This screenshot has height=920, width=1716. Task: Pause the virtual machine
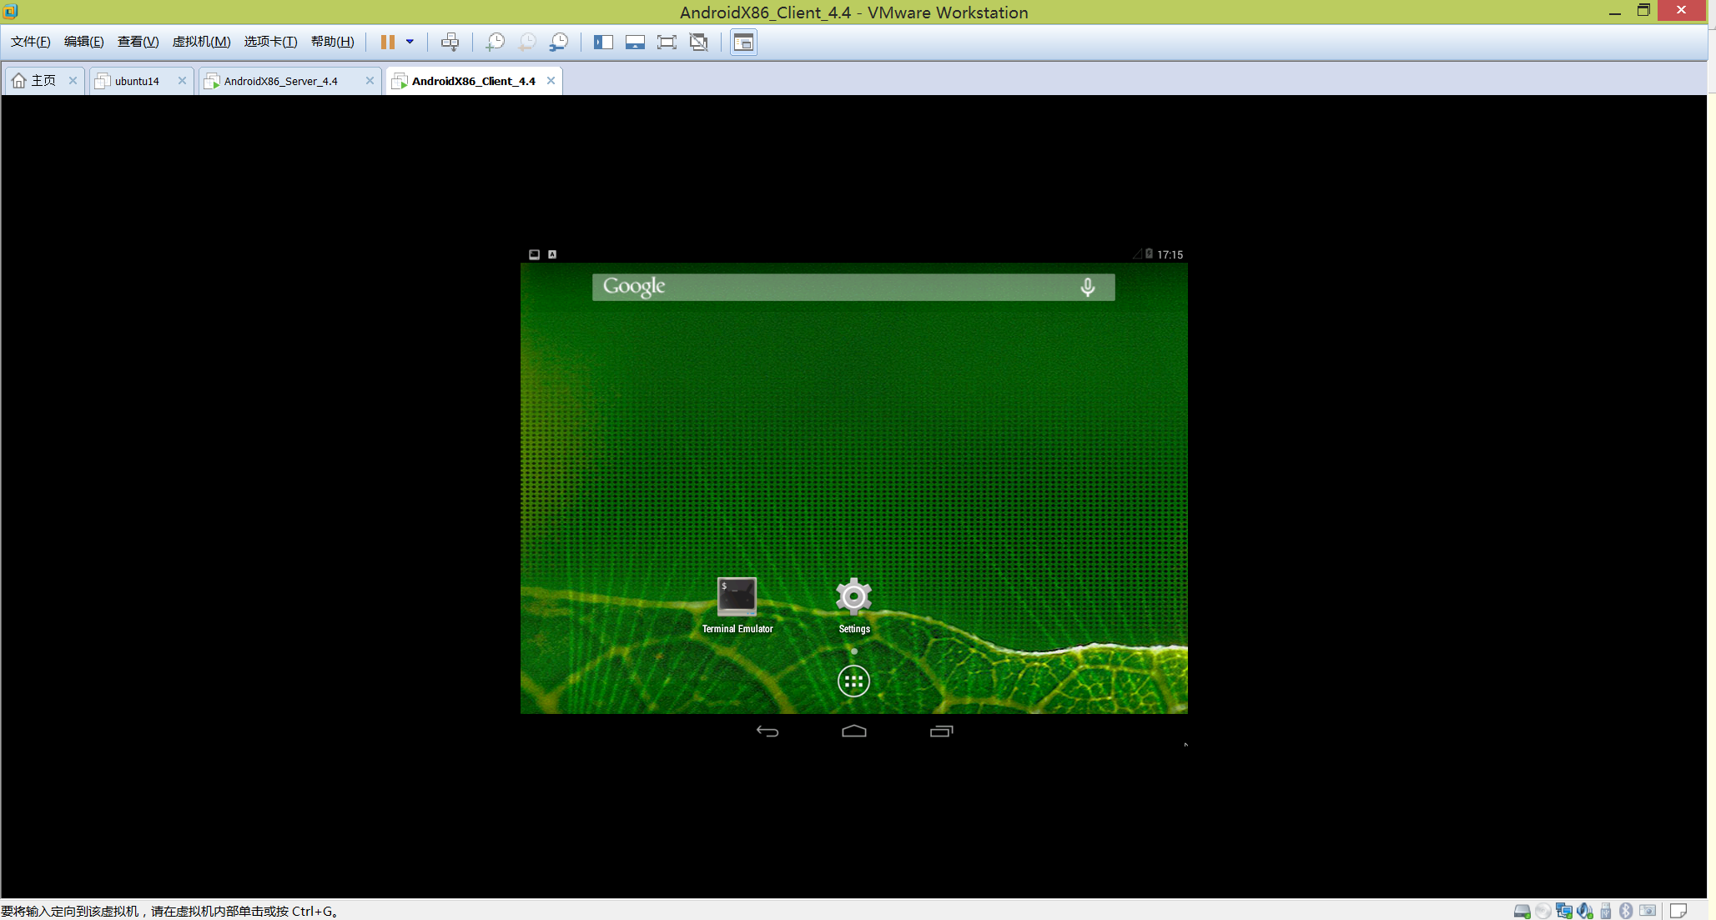coord(388,42)
